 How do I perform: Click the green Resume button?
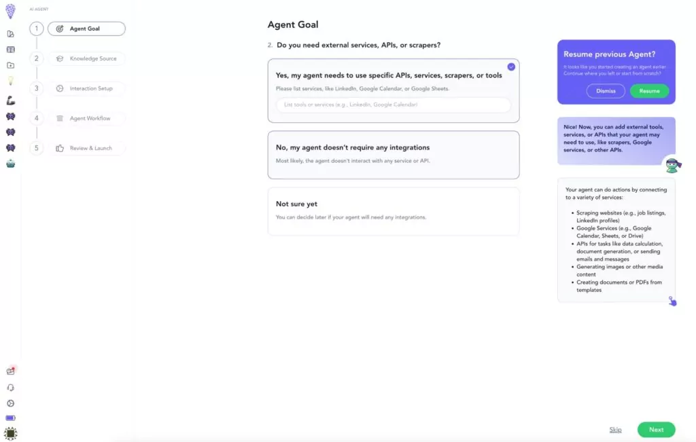coord(649,91)
